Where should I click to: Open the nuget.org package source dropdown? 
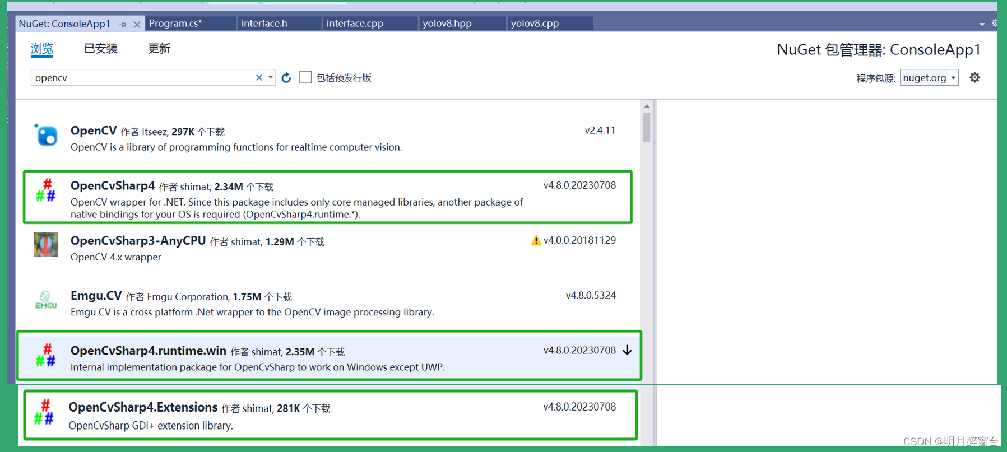pyautogui.click(x=929, y=78)
